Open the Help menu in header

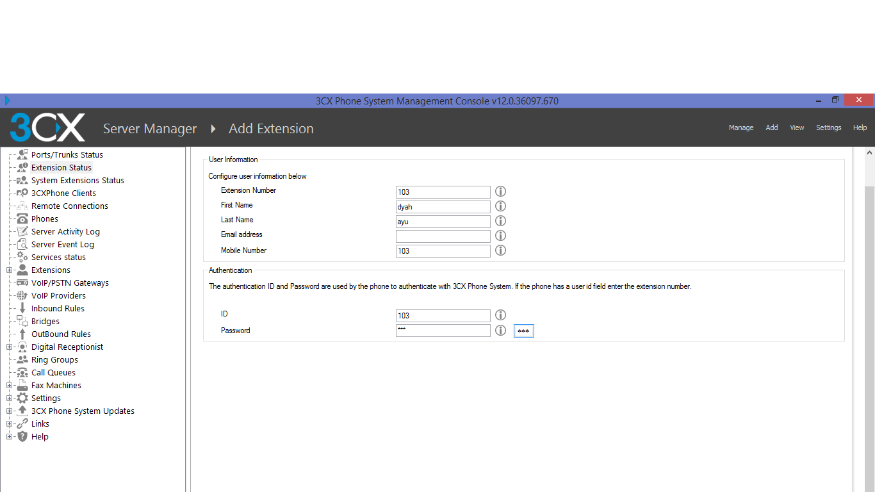[x=860, y=127]
